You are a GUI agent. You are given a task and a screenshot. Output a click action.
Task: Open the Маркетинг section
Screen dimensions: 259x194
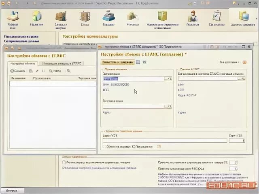37,18
